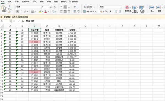
Task: Expand Merge & Center (合并后居中) arrow
Action: pos(95,12)
